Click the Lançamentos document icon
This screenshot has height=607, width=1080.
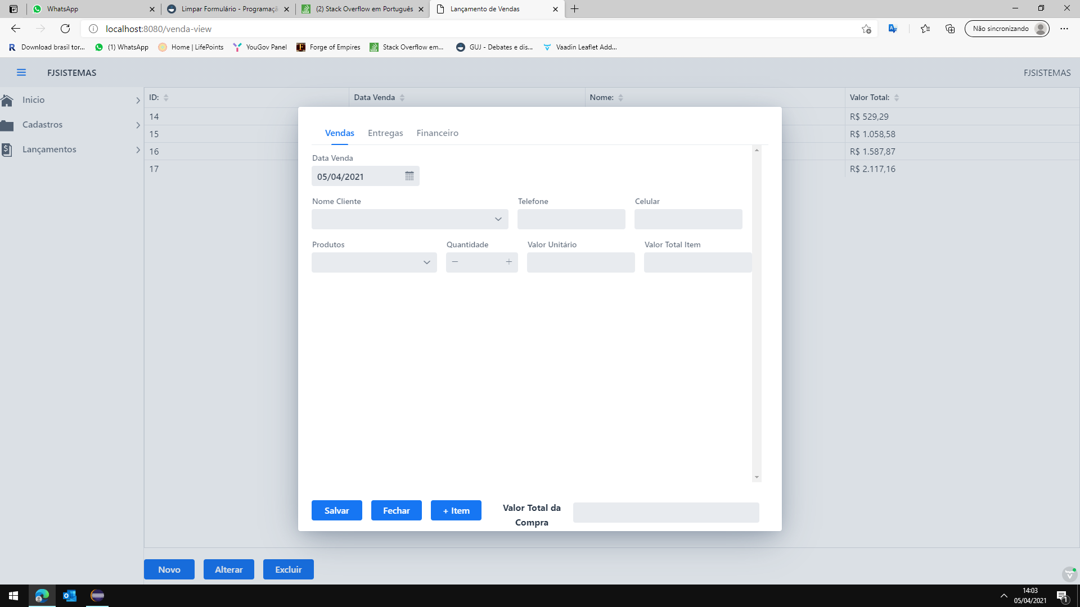(7, 150)
